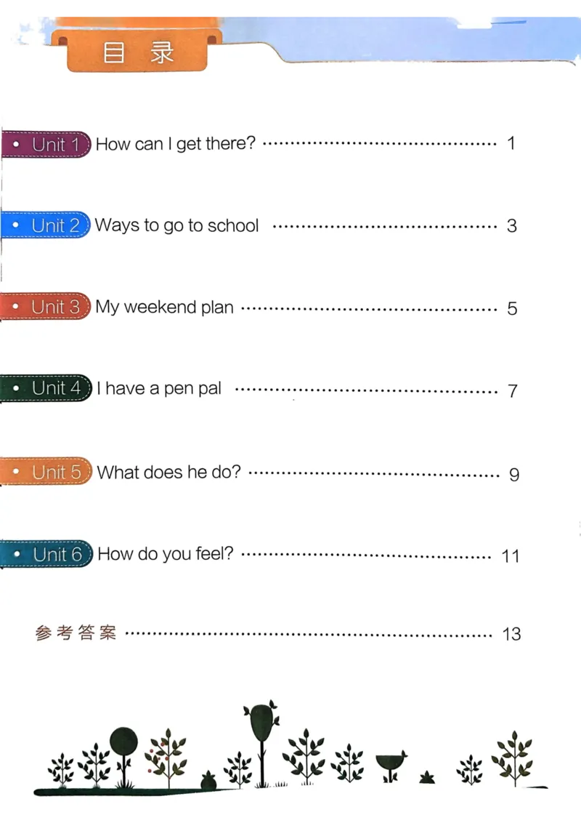Open "How do you feel?" entry

(166, 555)
